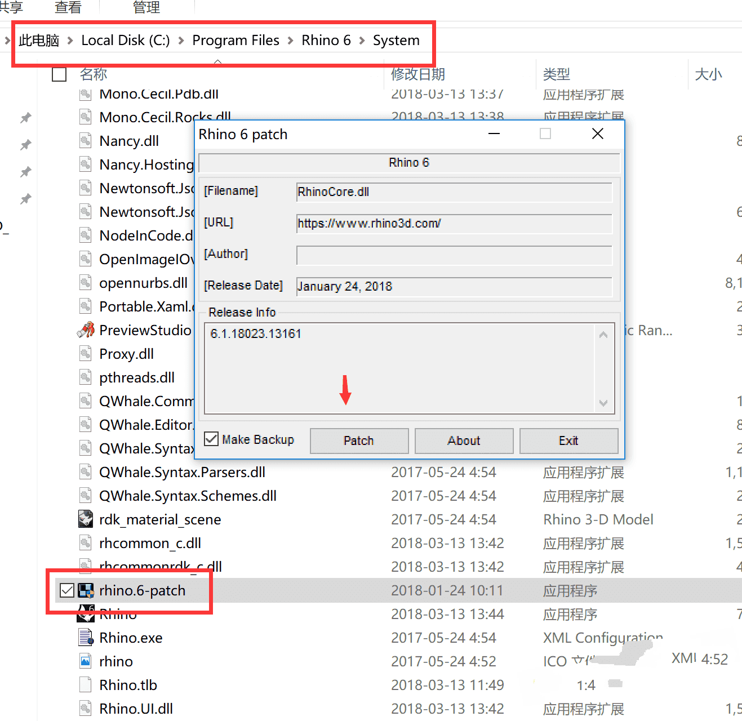Select the QWhale.Syntax.Schemes.dll file name

coord(188,496)
